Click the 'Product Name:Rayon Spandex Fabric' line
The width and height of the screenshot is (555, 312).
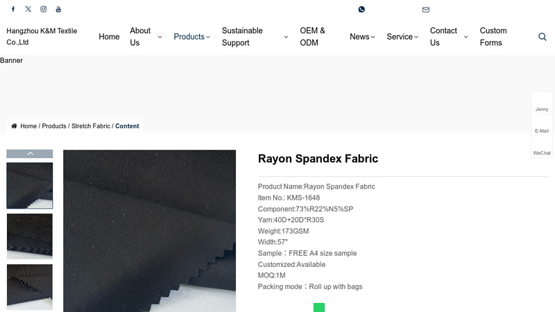tap(316, 187)
